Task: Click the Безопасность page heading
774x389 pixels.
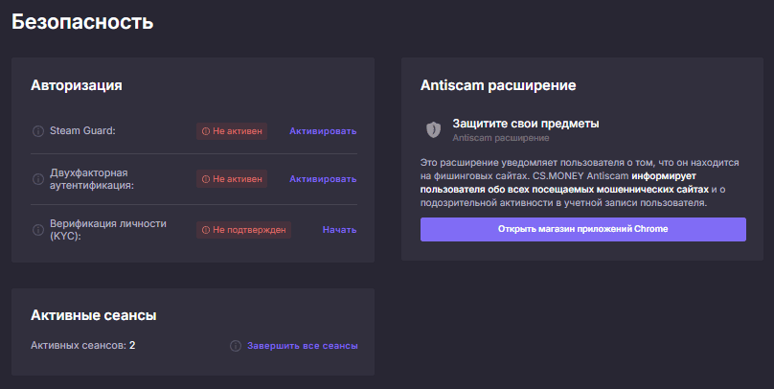Action: (81, 22)
